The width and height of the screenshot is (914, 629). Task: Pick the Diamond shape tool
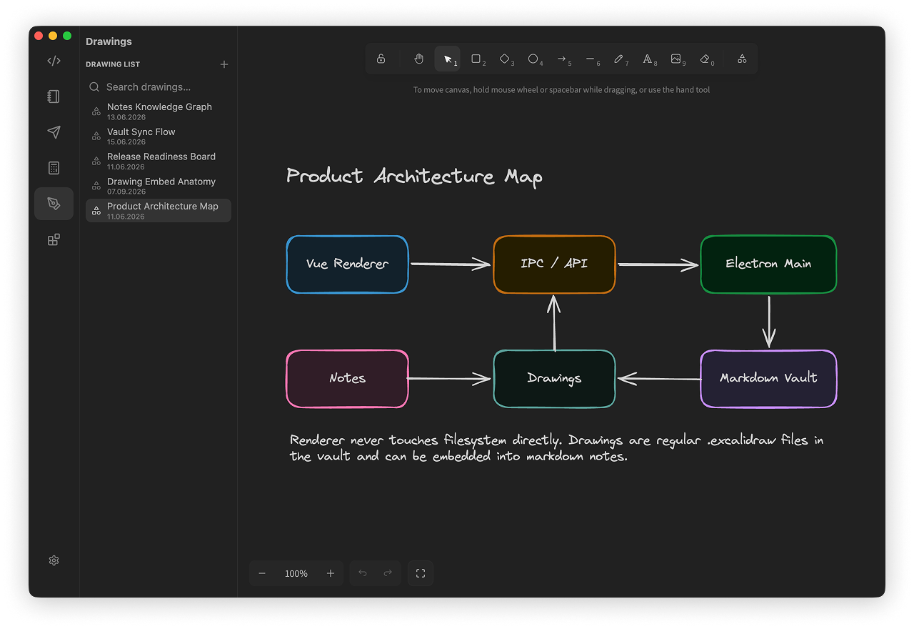505,59
